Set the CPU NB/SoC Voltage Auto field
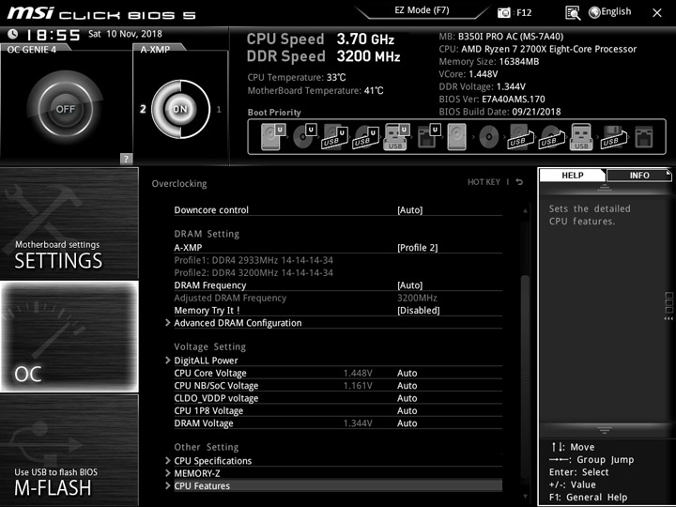Screen dimensions: 676x507 pos(407,386)
